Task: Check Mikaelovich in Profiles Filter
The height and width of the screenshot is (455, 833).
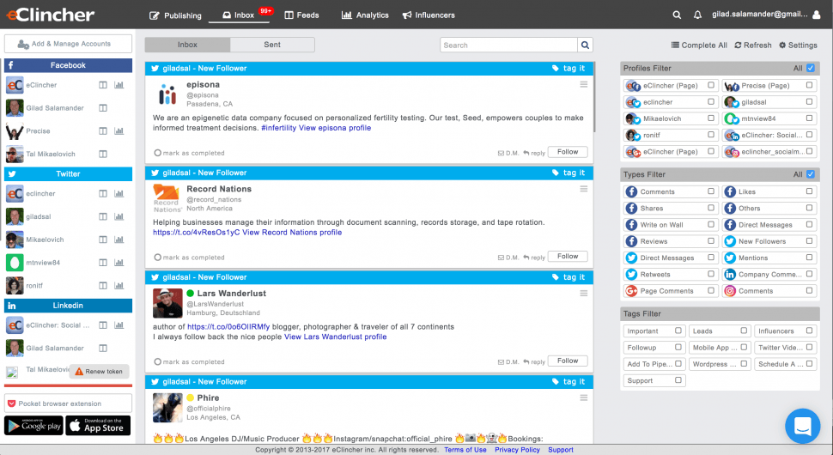Action: click(711, 118)
